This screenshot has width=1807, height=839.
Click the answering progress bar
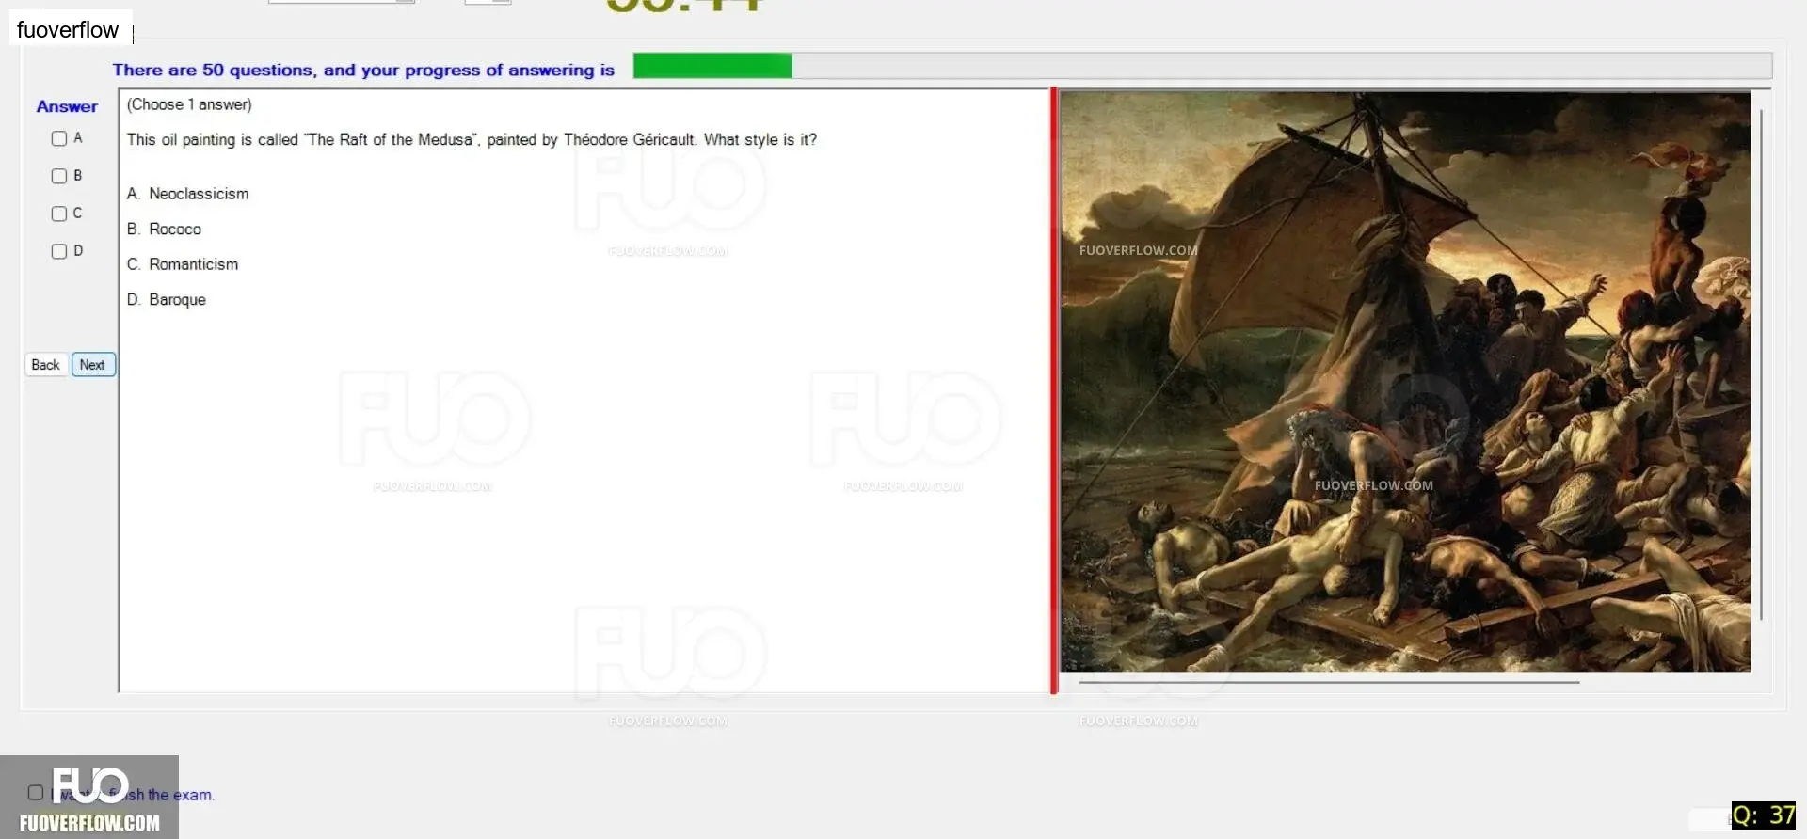[x=1202, y=66]
